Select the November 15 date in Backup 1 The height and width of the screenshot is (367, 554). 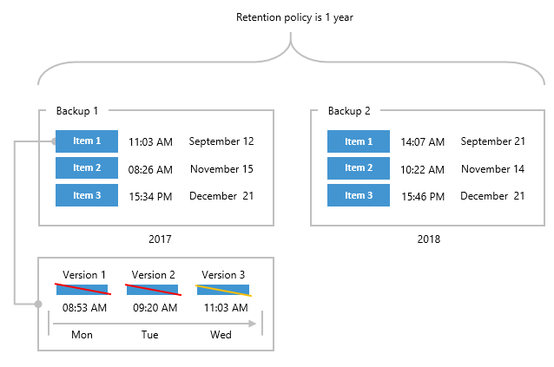coord(221,168)
